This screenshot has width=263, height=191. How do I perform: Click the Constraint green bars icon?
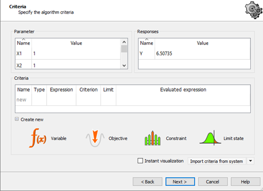click(x=152, y=138)
